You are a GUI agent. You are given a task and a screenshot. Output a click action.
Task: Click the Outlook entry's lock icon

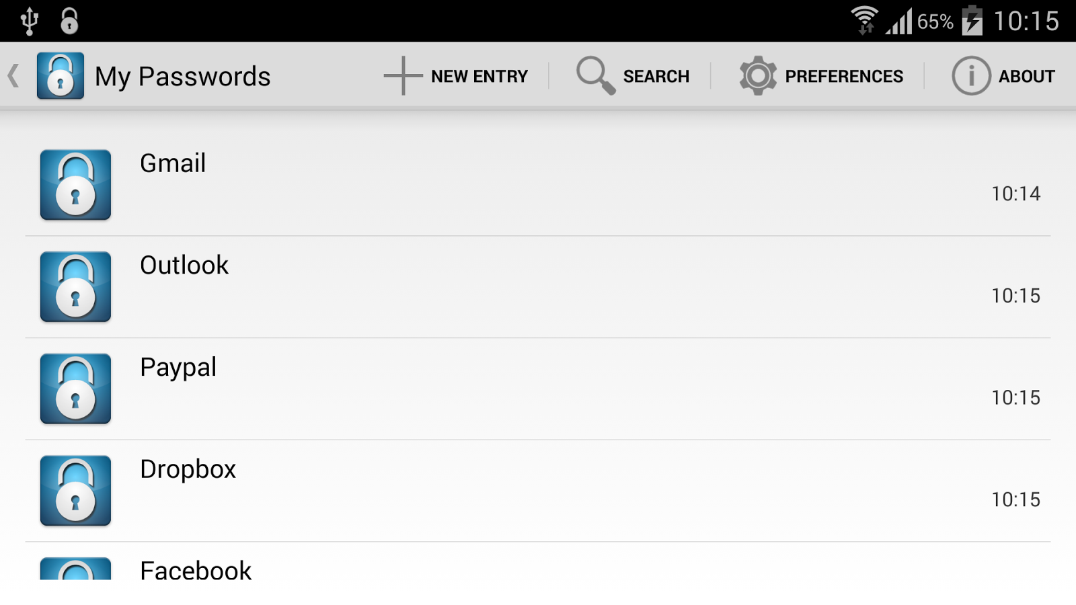(x=75, y=287)
